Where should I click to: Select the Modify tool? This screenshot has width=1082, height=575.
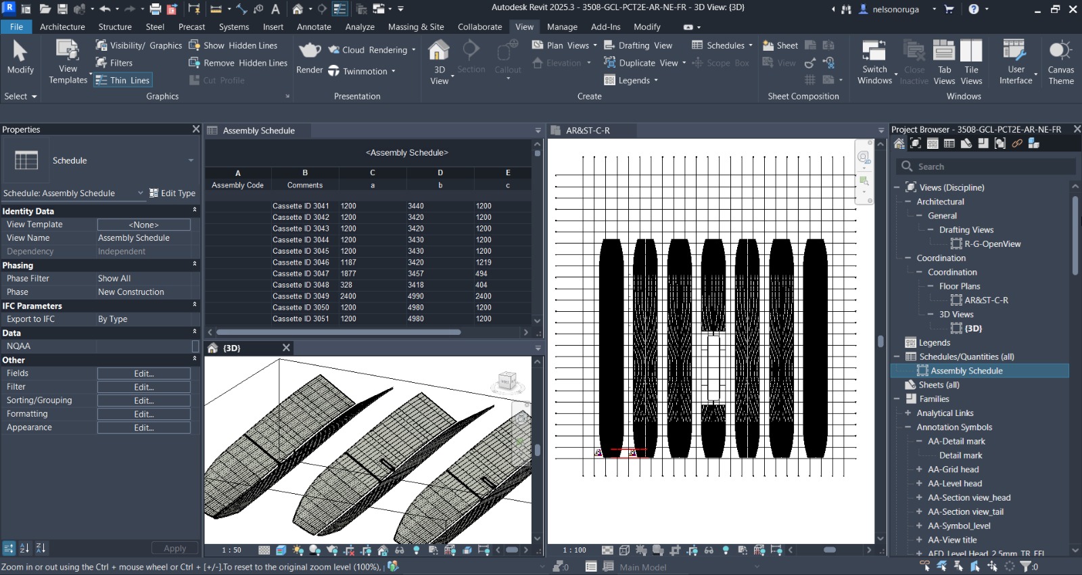[x=20, y=57]
